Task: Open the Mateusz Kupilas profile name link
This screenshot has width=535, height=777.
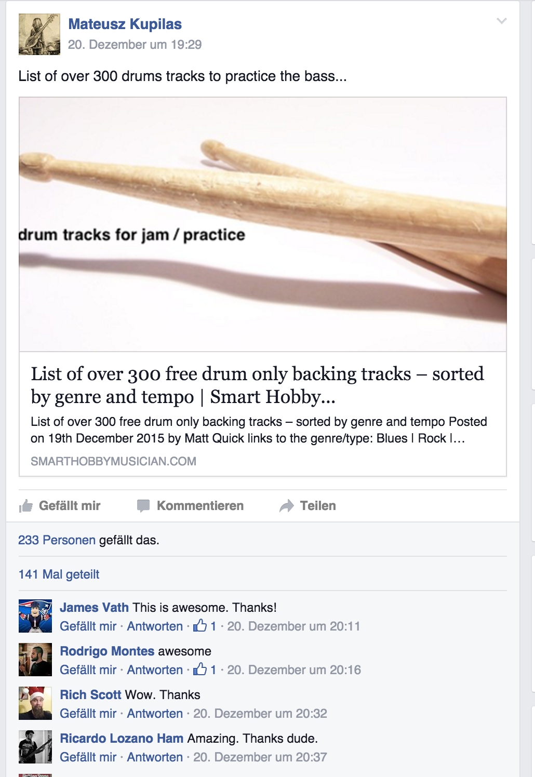Action: coord(125,24)
